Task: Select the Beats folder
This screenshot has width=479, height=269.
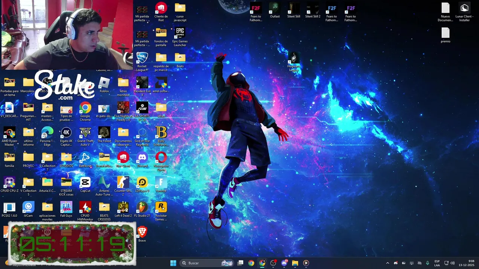Action: click(x=180, y=60)
